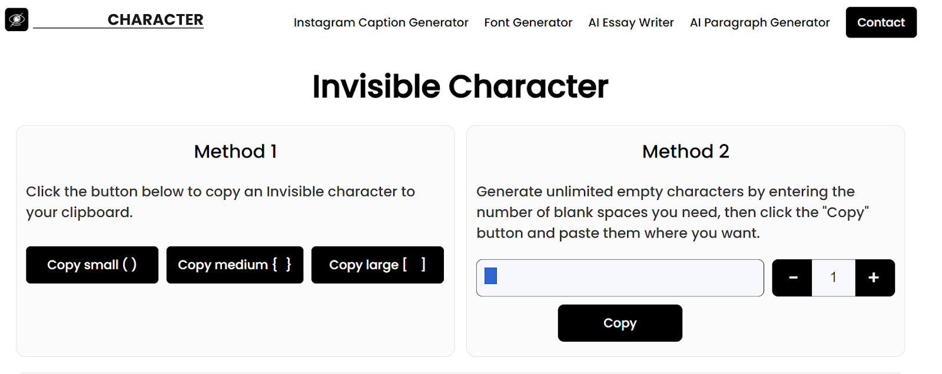The image size is (942, 374).
Task: Decrease blank space count with minus
Action: pyautogui.click(x=792, y=278)
